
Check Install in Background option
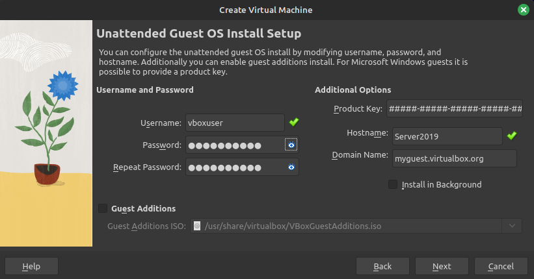(x=393, y=184)
